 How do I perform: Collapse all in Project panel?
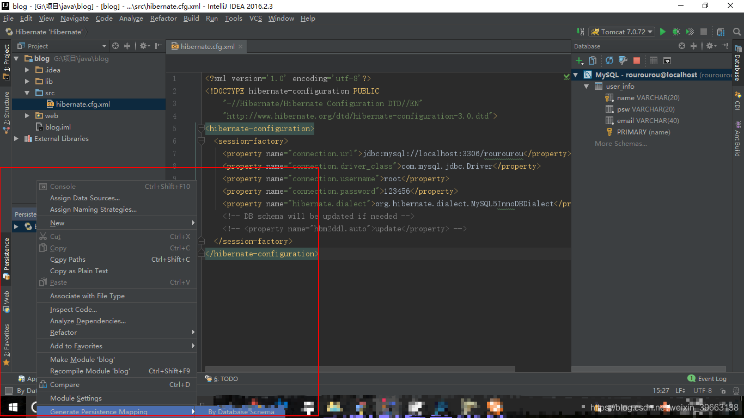tap(127, 46)
